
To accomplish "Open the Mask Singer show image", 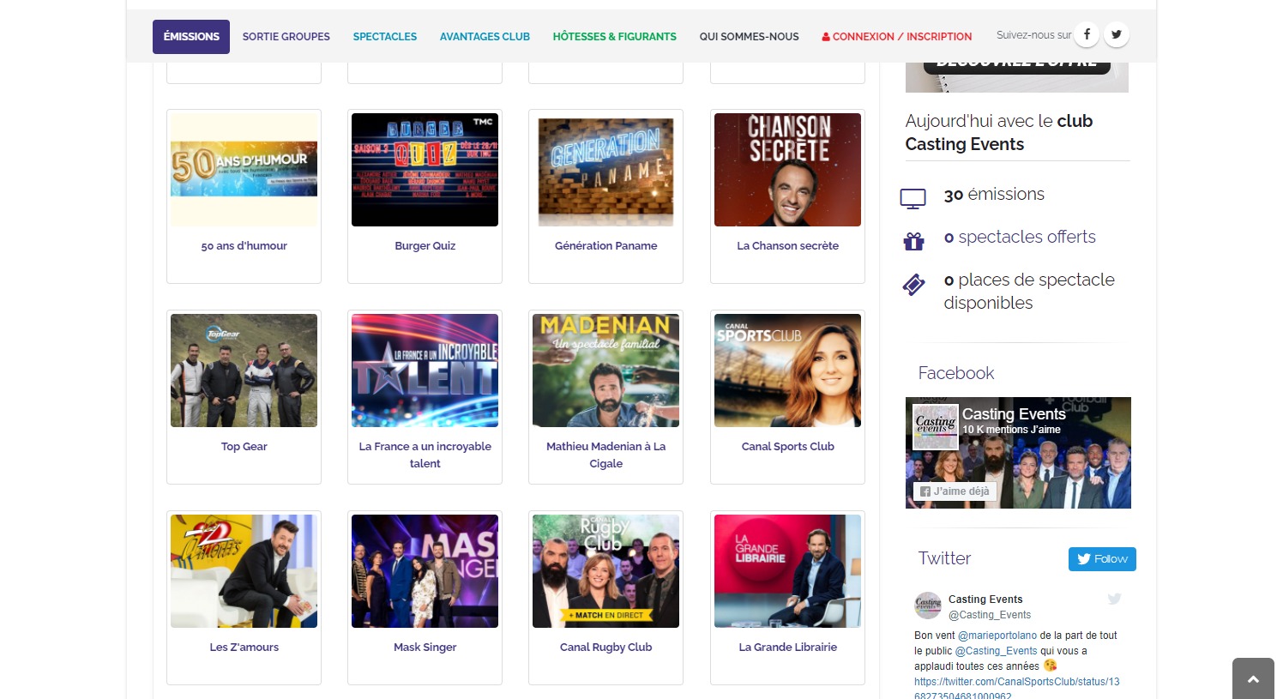I will [x=425, y=571].
